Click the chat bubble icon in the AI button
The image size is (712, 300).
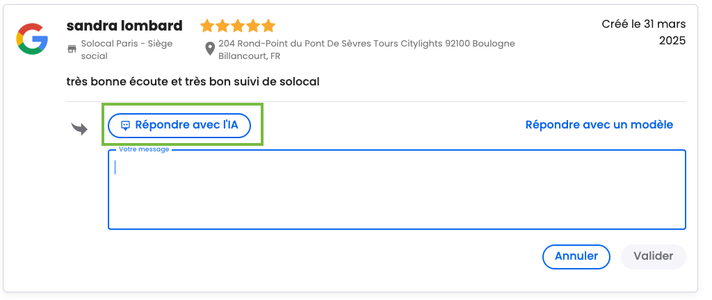coord(126,126)
